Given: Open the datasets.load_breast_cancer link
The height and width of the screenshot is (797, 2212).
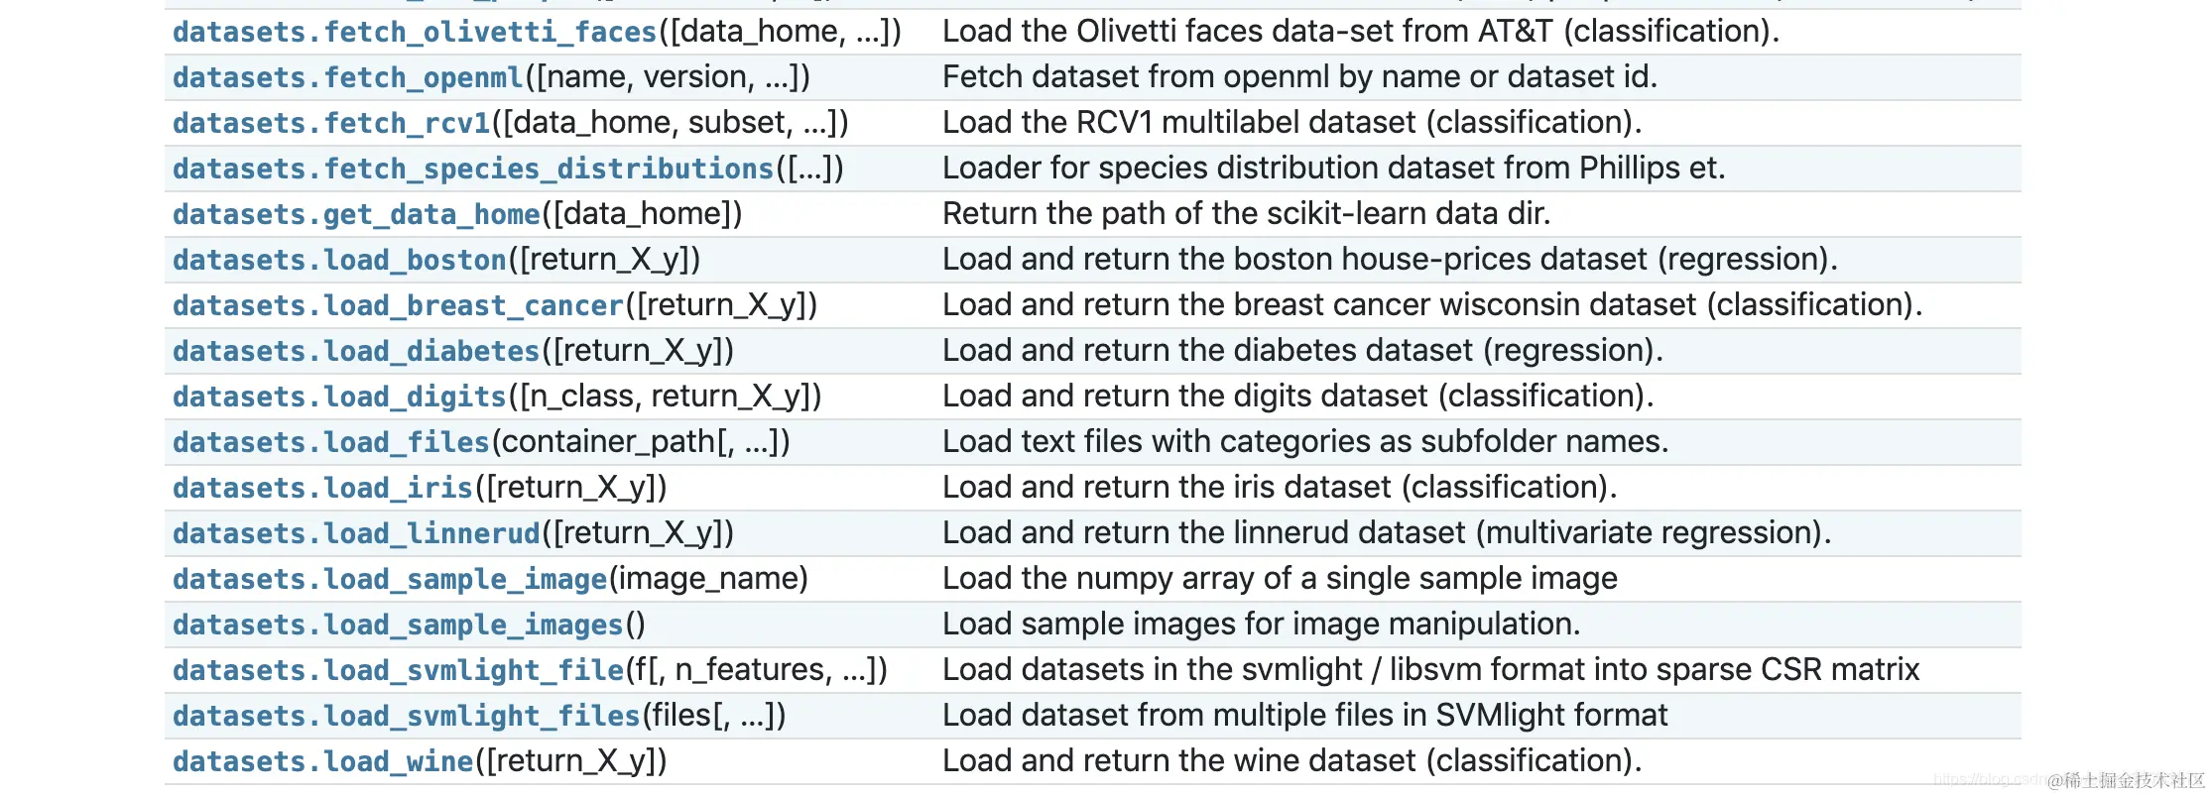Looking at the screenshot, I should point(398,306).
